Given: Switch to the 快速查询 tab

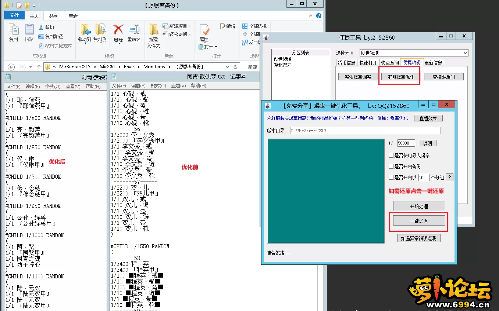Looking at the screenshot, I should 390,63.
